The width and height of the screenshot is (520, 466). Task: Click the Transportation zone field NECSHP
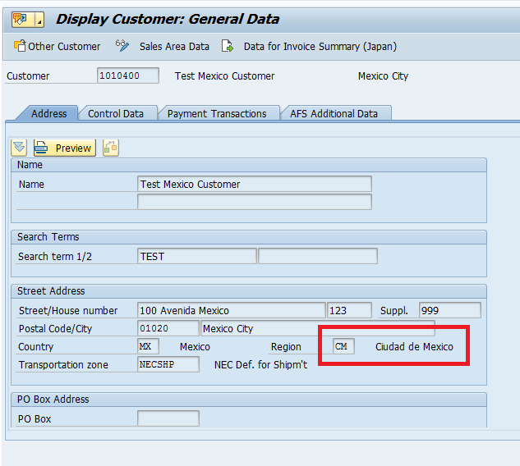[168, 365]
